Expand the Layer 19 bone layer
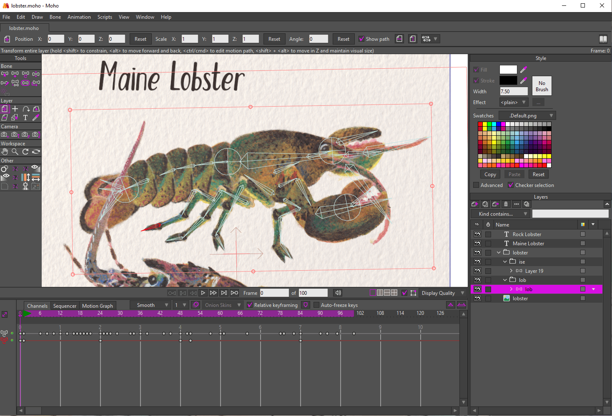 511,271
